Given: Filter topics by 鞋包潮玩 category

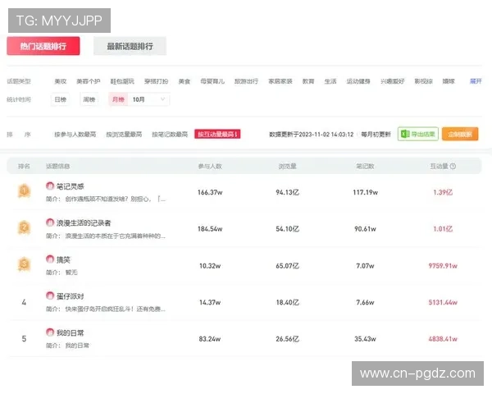Looking at the screenshot, I should [x=122, y=81].
